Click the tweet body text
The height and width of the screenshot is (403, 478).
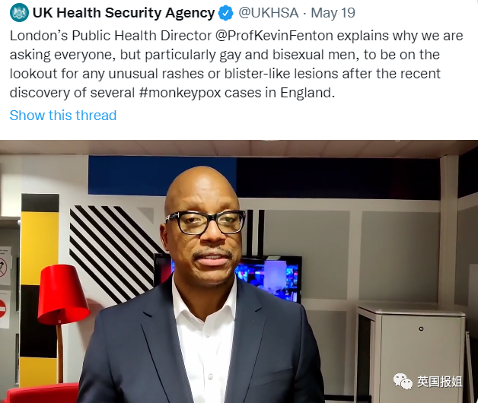point(236,65)
